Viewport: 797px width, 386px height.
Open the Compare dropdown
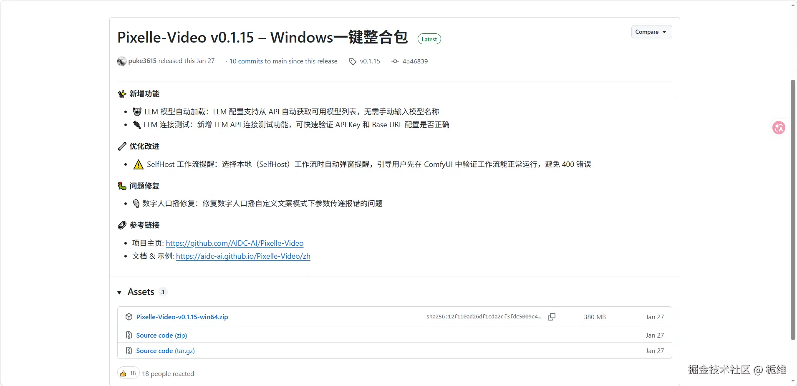click(x=651, y=32)
